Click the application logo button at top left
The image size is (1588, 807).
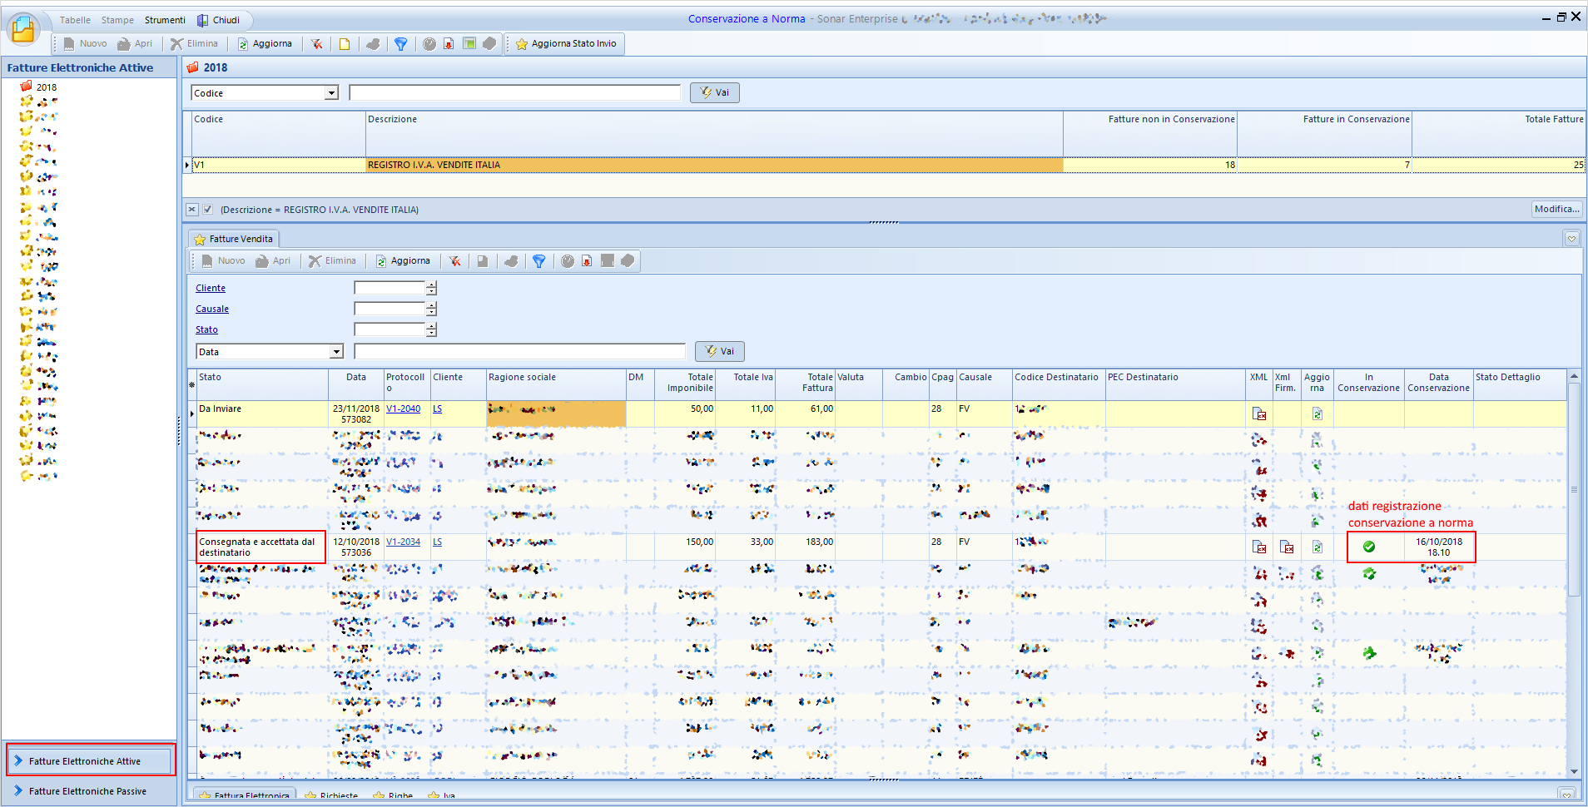(x=23, y=30)
